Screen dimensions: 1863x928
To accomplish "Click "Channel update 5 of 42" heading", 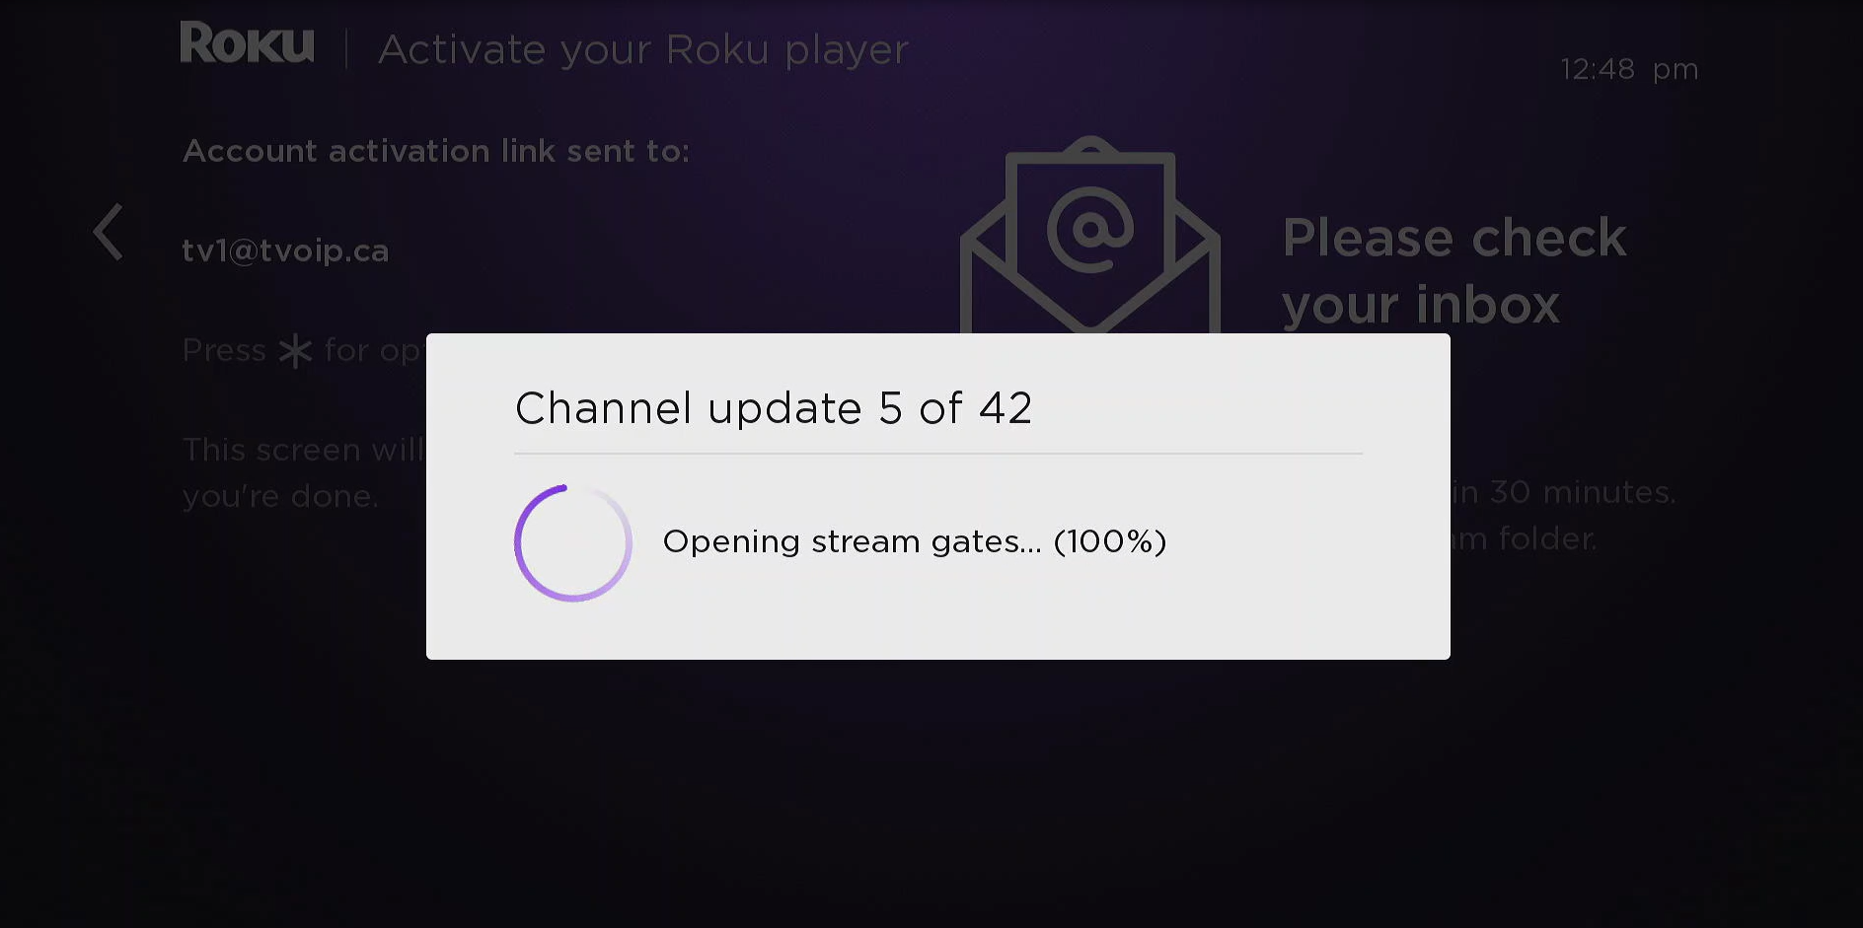I will click(774, 408).
